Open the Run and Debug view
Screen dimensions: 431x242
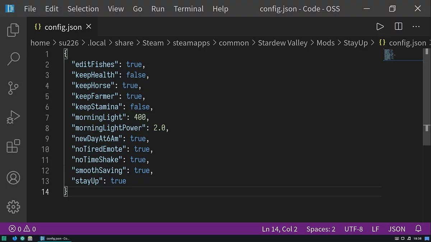(13, 117)
